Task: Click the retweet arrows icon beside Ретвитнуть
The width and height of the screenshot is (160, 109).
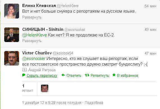Action: click(87, 75)
